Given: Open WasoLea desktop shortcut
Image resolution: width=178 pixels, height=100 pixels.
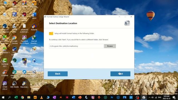Looking at the screenshot, I should [24, 84].
